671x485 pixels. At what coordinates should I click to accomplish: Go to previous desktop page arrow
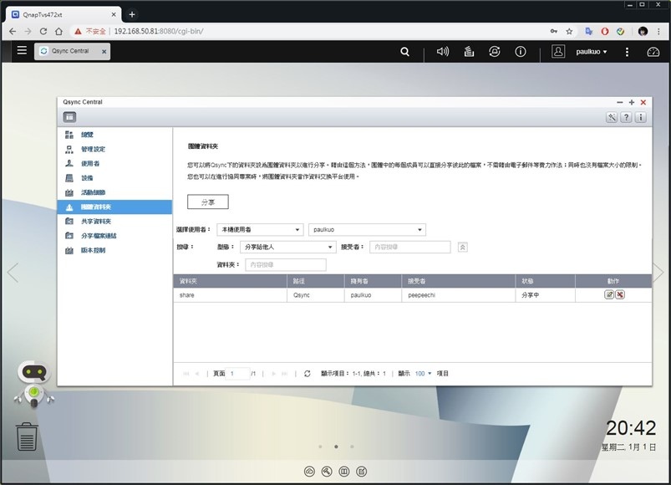(x=13, y=273)
